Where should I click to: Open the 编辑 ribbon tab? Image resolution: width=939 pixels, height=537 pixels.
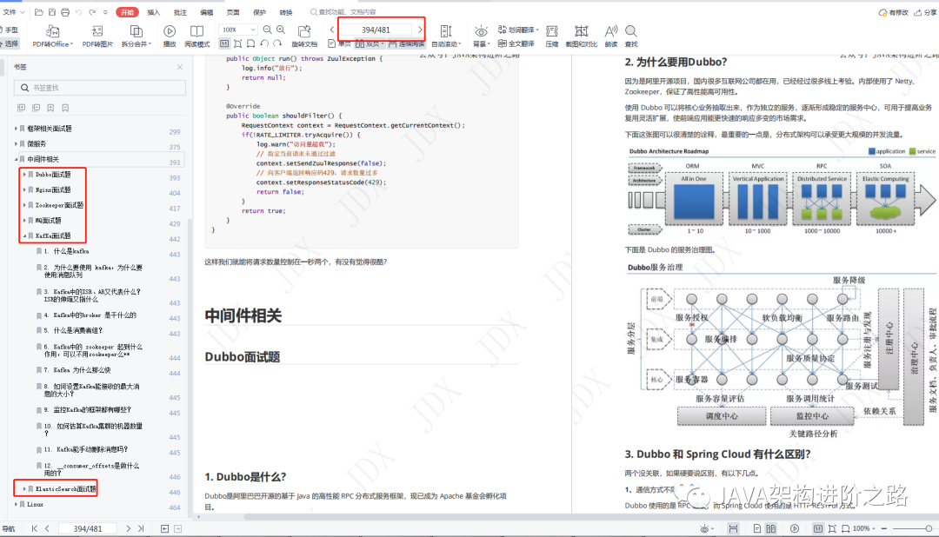[x=207, y=12]
